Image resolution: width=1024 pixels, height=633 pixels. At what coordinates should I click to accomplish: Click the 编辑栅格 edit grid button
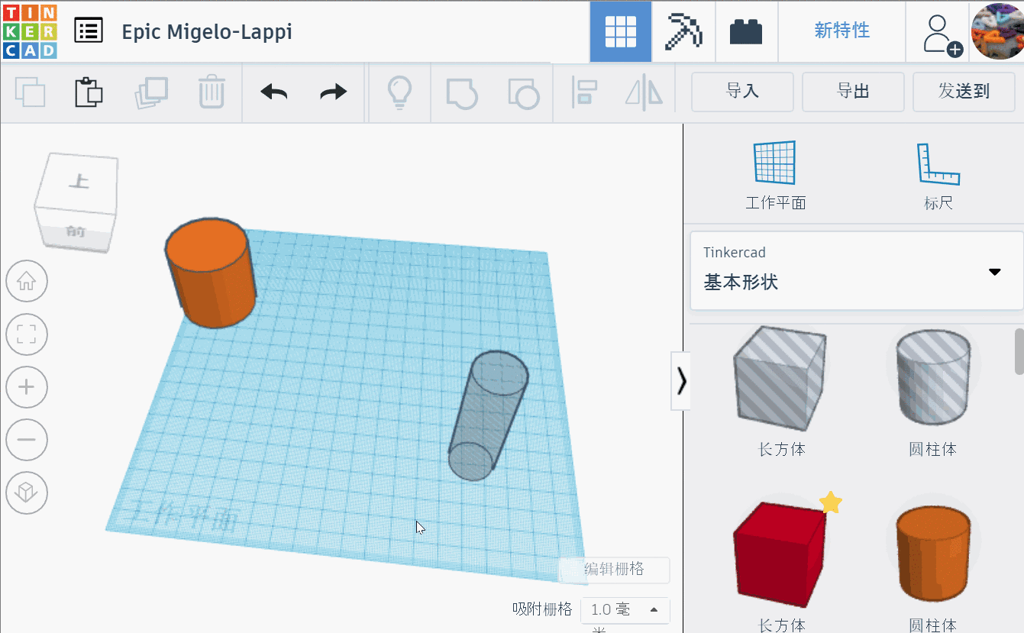[x=615, y=570]
